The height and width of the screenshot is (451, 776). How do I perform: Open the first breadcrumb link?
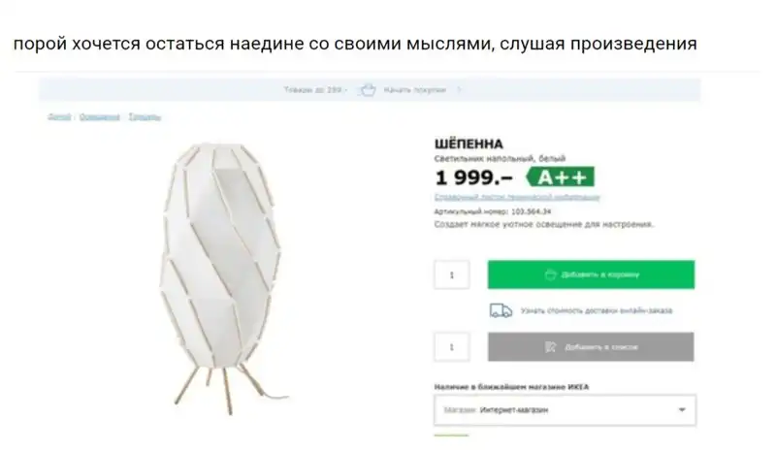point(59,116)
